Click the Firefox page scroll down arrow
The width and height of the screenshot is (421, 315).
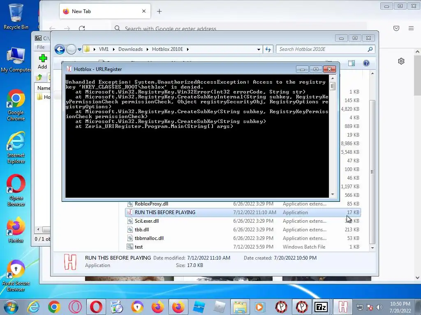(417, 278)
